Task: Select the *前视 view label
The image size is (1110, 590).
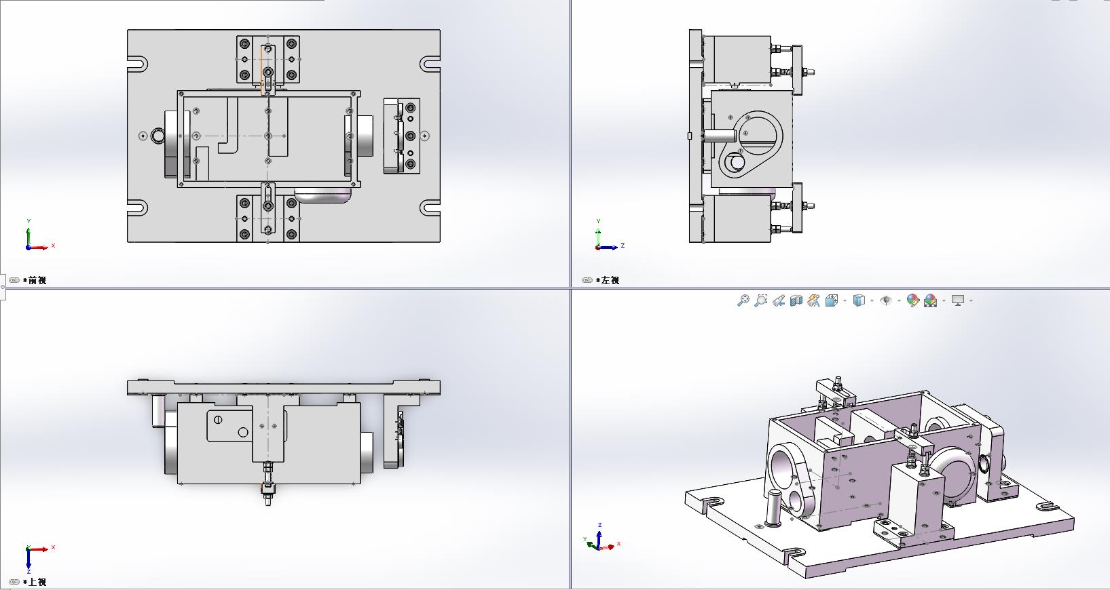Action: 35,280
